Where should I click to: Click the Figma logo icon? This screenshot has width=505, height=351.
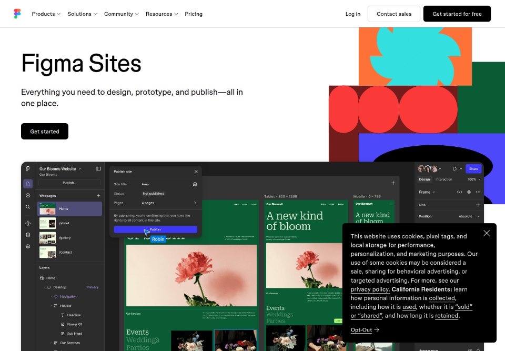17,14
